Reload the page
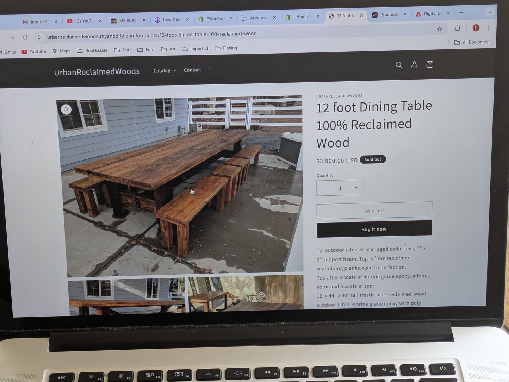Screen dimensions: 509x382 coord(25,37)
